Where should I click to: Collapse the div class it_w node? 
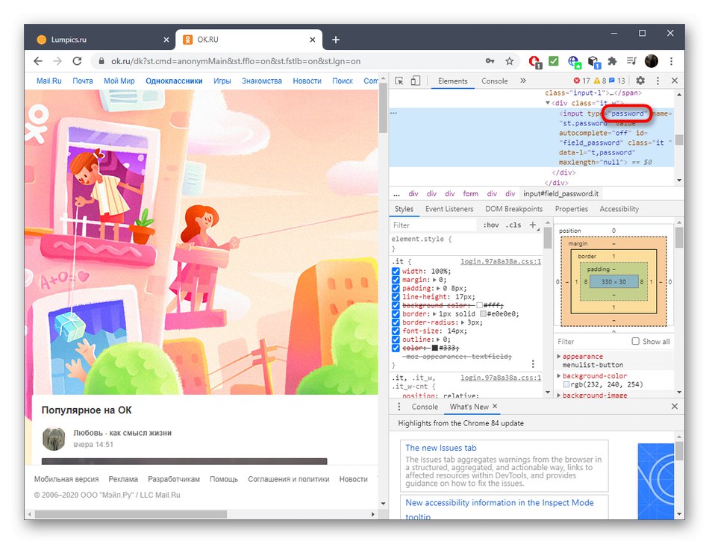point(548,103)
